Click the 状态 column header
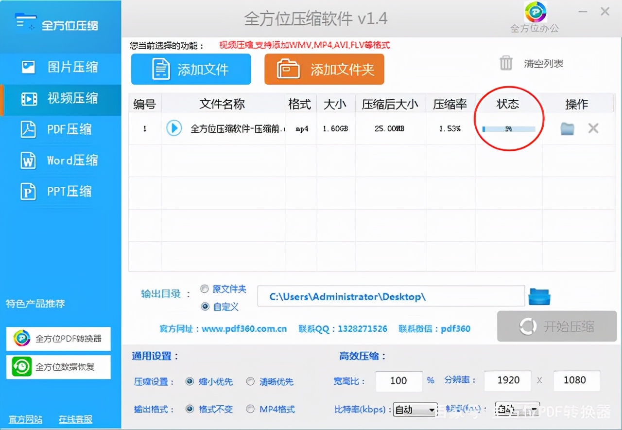 click(508, 104)
